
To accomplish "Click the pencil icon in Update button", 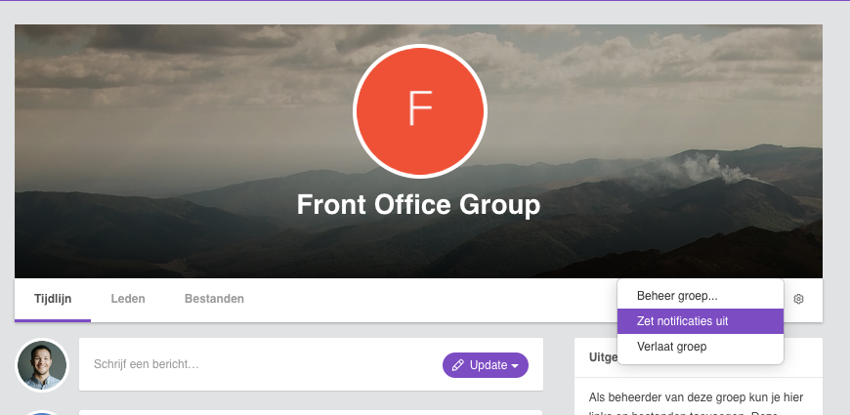I will (x=458, y=365).
